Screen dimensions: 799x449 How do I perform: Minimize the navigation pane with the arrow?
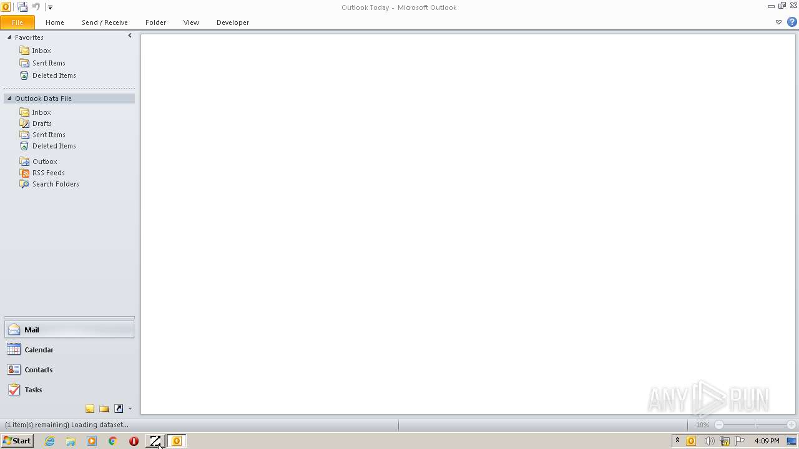[130, 36]
